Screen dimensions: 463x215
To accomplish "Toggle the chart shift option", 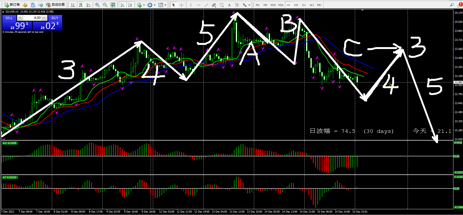I will (130, 5).
